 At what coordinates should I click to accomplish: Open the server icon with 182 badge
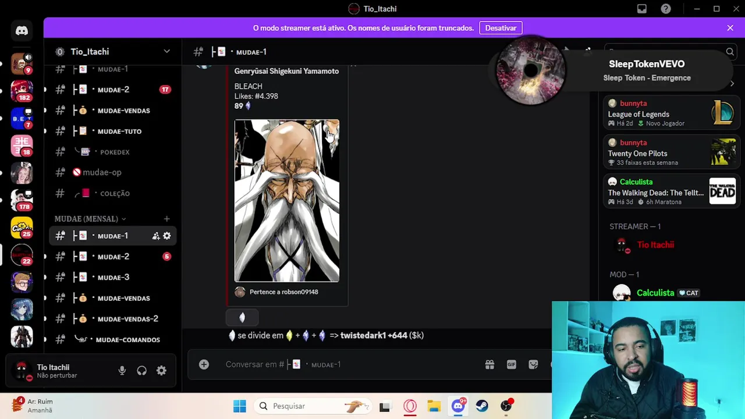pos(22,91)
